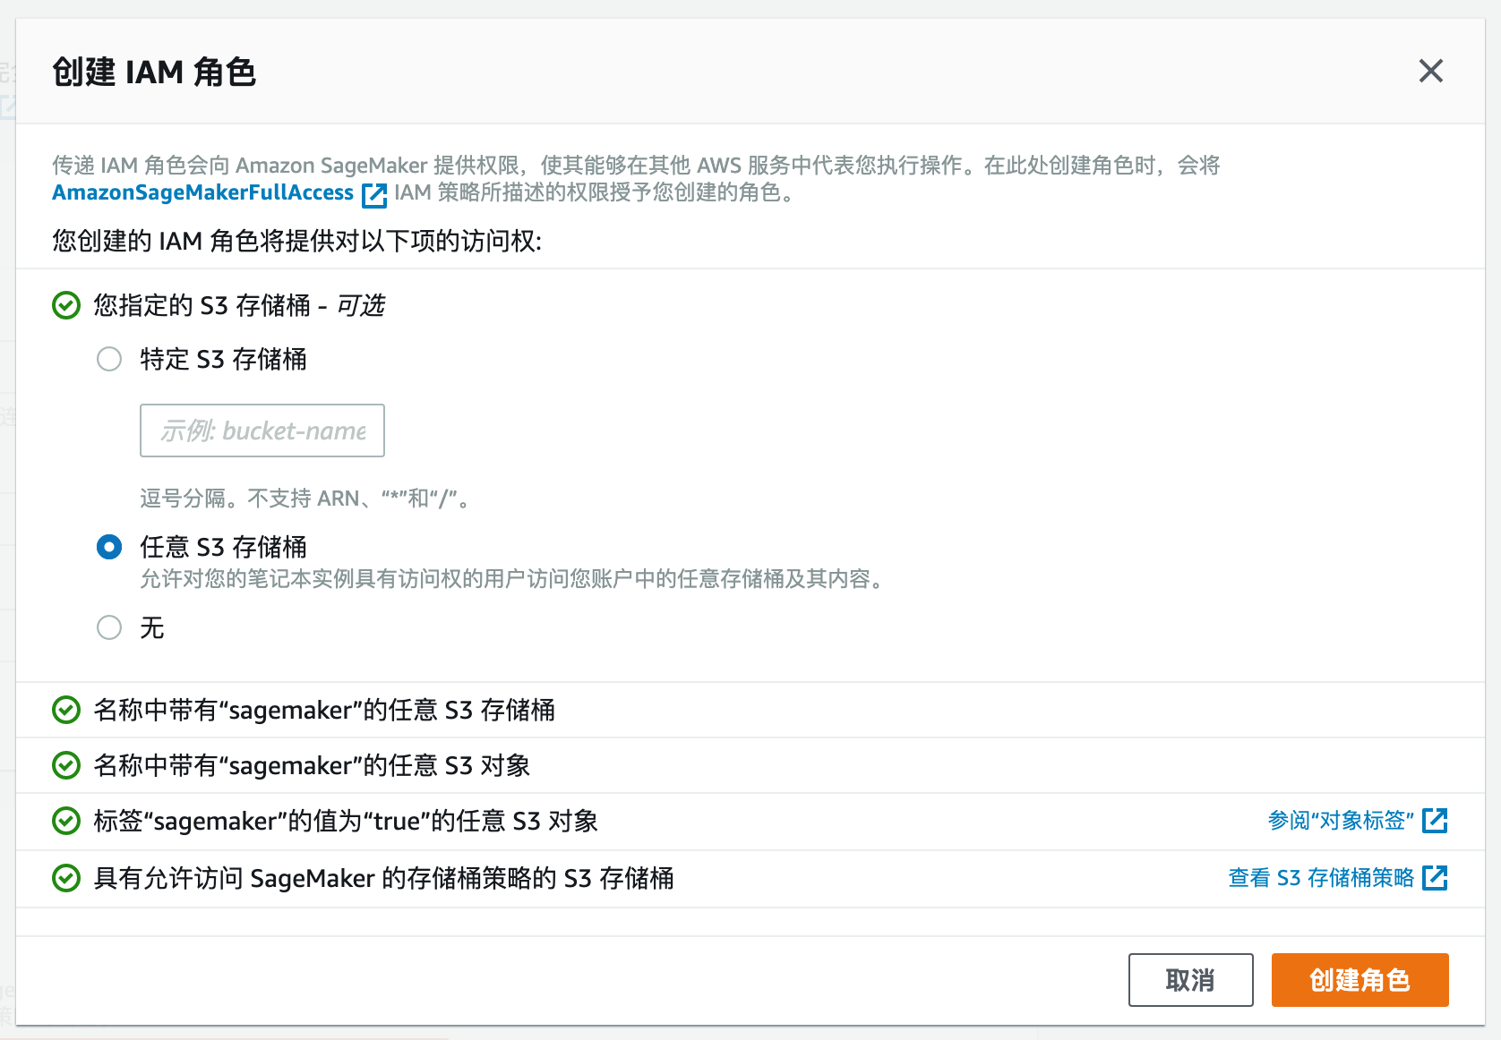Focus the bucket-name example input field
This screenshot has height=1040, width=1501.
[262, 430]
